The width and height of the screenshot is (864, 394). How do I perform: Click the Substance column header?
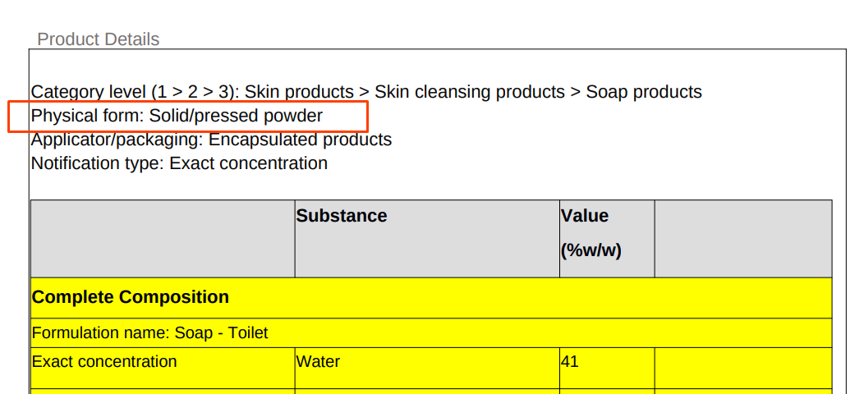click(x=342, y=216)
